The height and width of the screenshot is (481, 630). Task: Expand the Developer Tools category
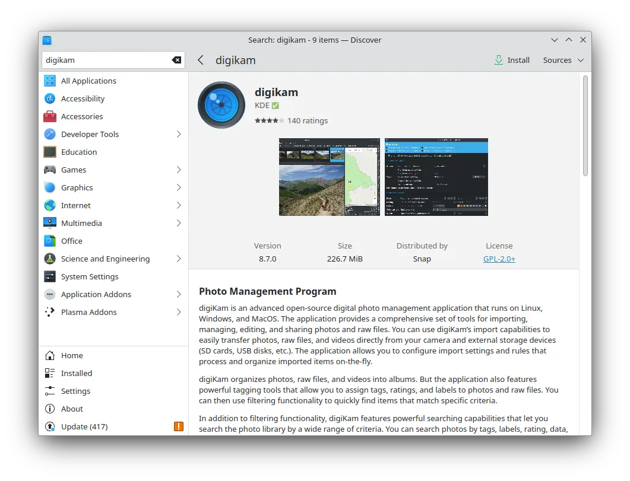pyautogui.click(x=178, y=134)
